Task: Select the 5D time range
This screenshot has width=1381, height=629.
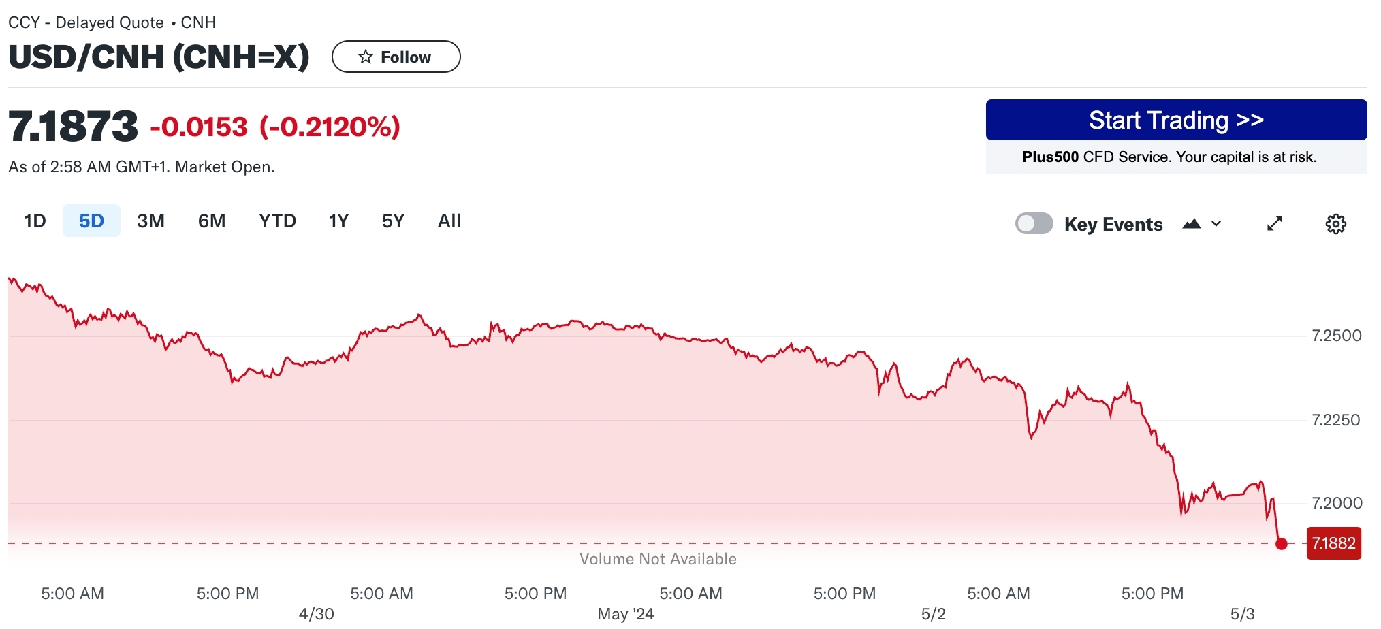Action: [91, 221]
